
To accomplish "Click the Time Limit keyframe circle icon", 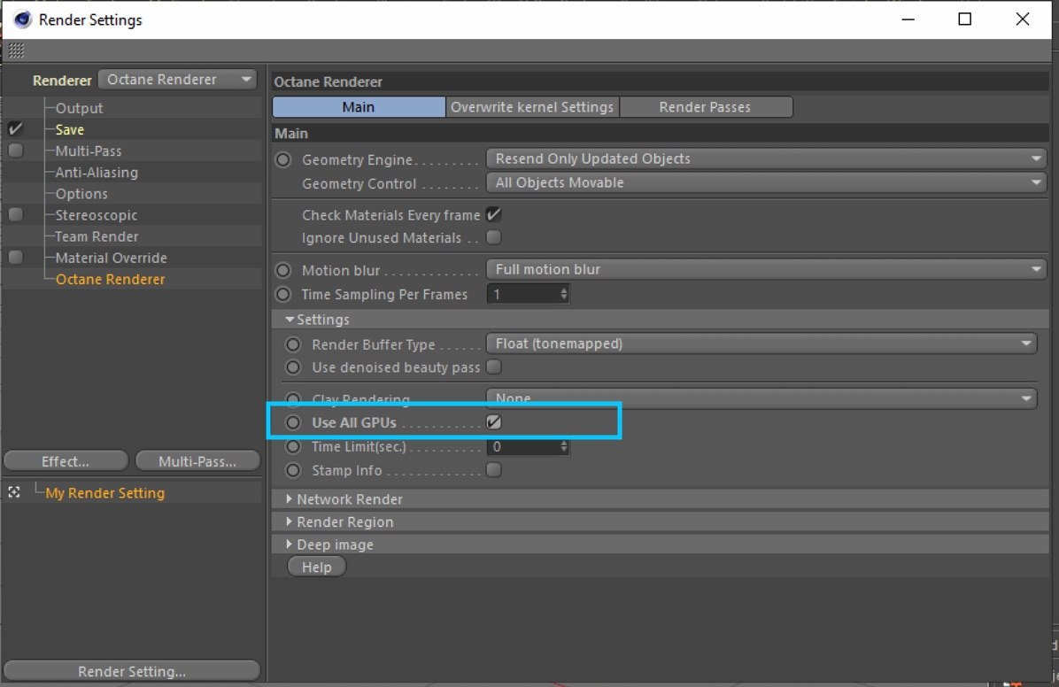I will coord(292,446).
